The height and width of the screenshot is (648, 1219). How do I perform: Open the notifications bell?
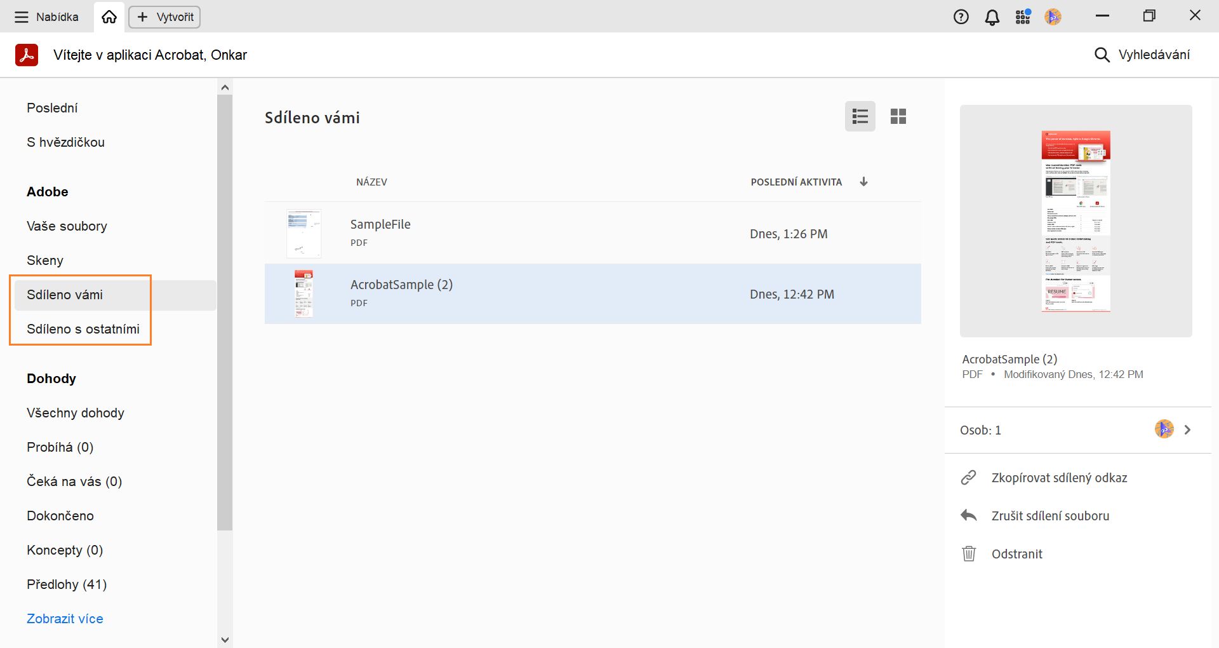pos(992,17)
